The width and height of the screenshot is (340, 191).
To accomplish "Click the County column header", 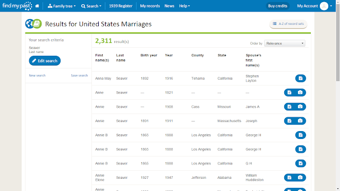I will (197, 55).
